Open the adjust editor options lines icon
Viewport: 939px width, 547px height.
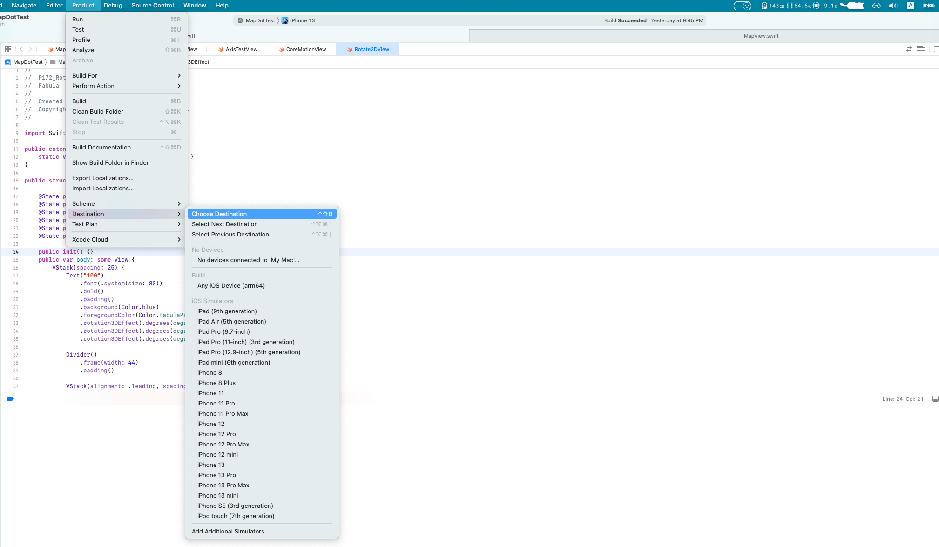[920, 49]
